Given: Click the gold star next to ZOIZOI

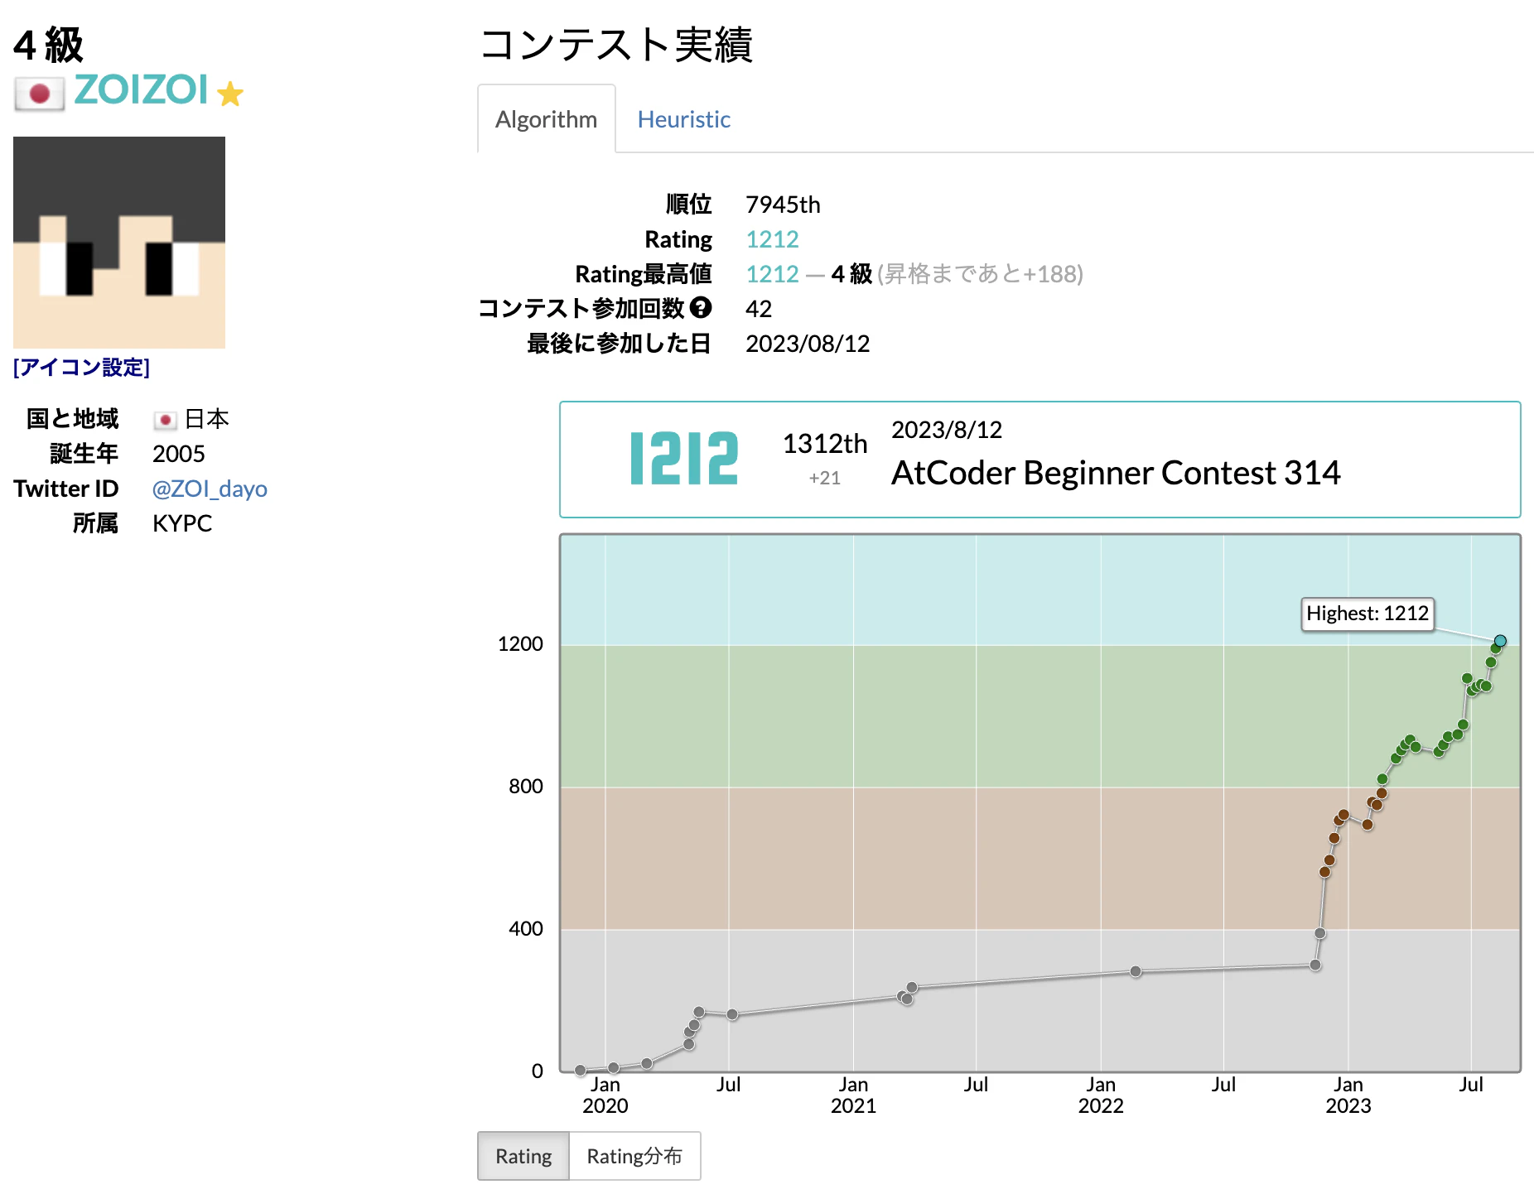Looking at the screenshot, I should point(230,94).
